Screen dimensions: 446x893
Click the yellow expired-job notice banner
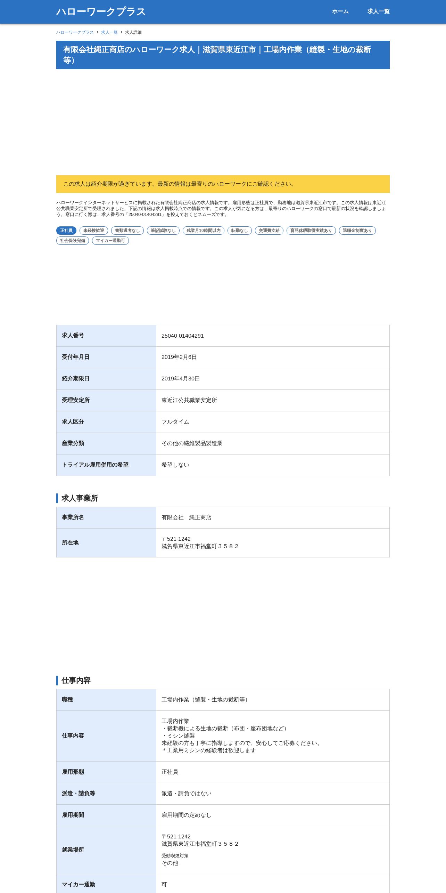click(223, 184)
